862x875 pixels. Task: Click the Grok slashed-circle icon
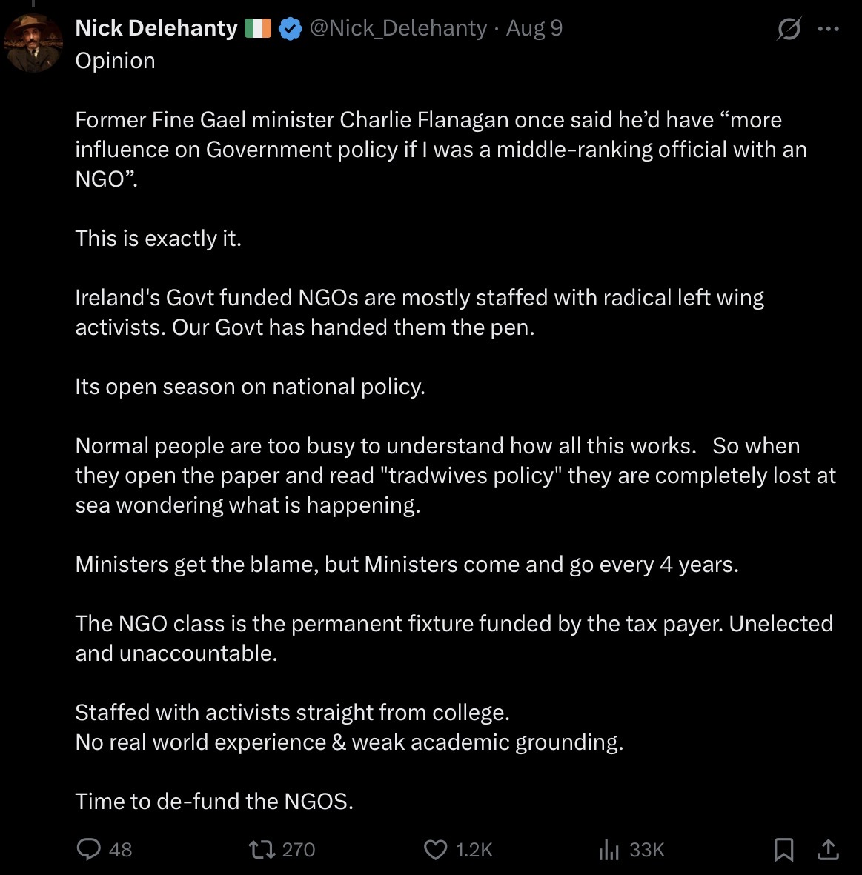[x=789, y=28]
